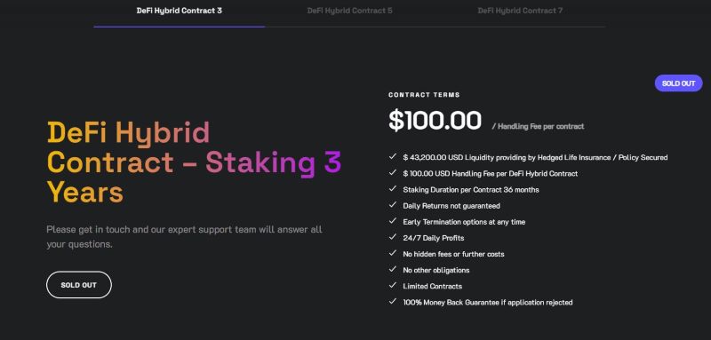Switch to DeFi Hybrid Contract 3 tab

[180, 11]
